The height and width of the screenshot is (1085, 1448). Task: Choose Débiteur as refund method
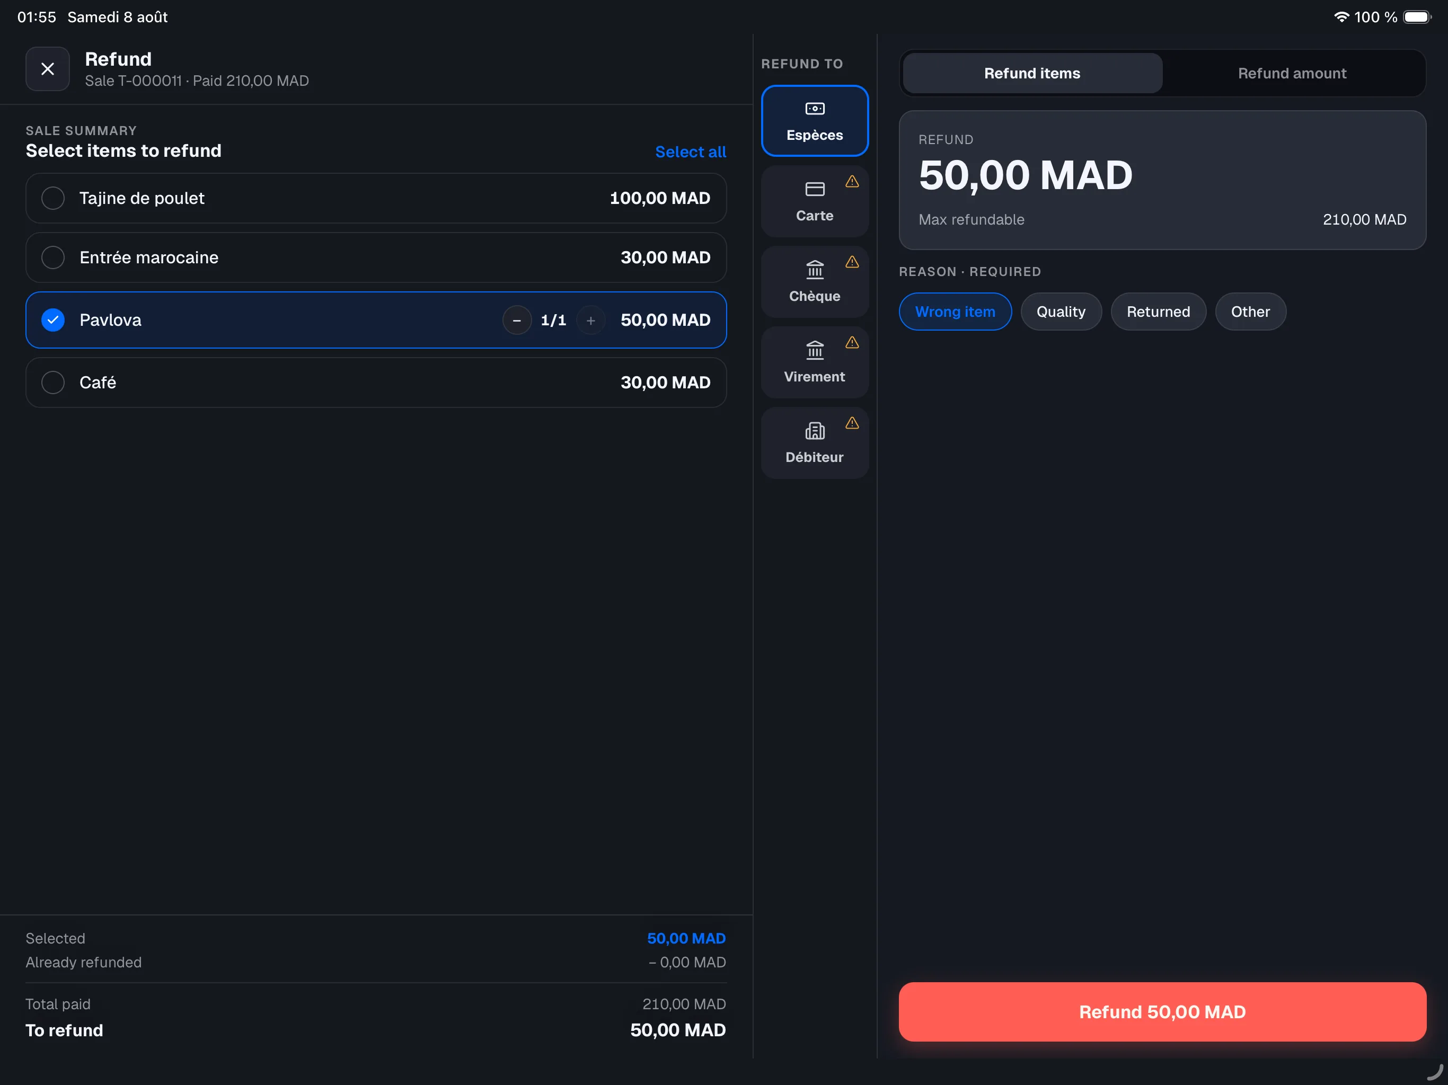tap(814, 443)
